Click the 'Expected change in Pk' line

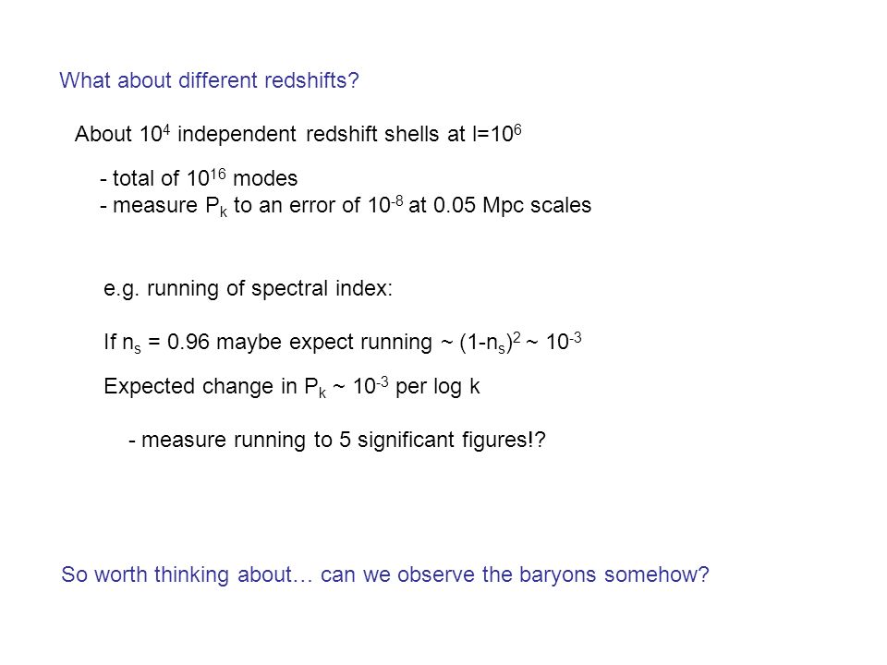pyautogui.click(x=292, y=387)
